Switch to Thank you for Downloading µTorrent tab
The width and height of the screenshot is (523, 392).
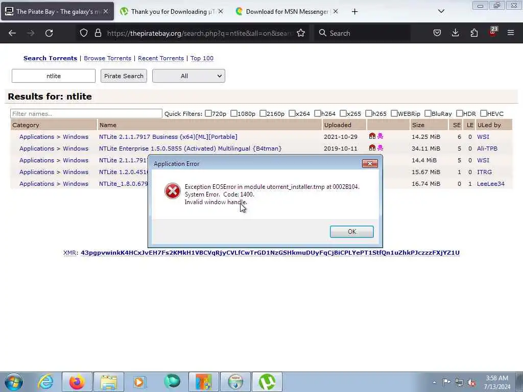click(172, 12)
